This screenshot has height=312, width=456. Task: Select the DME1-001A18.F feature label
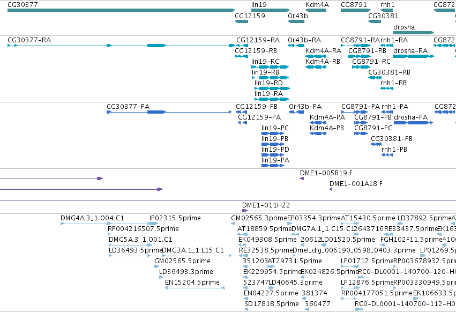pos(356,184)
